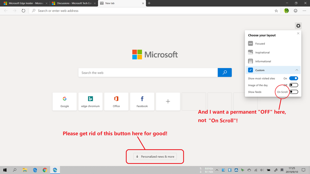
Task: Go back to previous page
Action: coord(6,11)
